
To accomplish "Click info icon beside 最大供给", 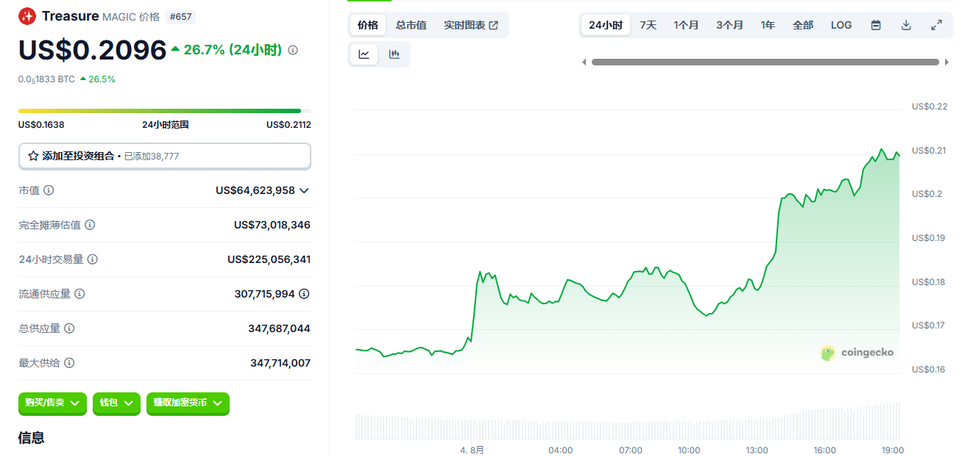I will point(68,363).
